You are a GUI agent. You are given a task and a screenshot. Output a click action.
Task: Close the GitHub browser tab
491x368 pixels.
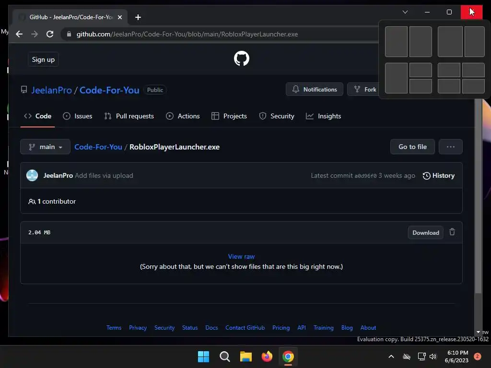coord(119,17)
